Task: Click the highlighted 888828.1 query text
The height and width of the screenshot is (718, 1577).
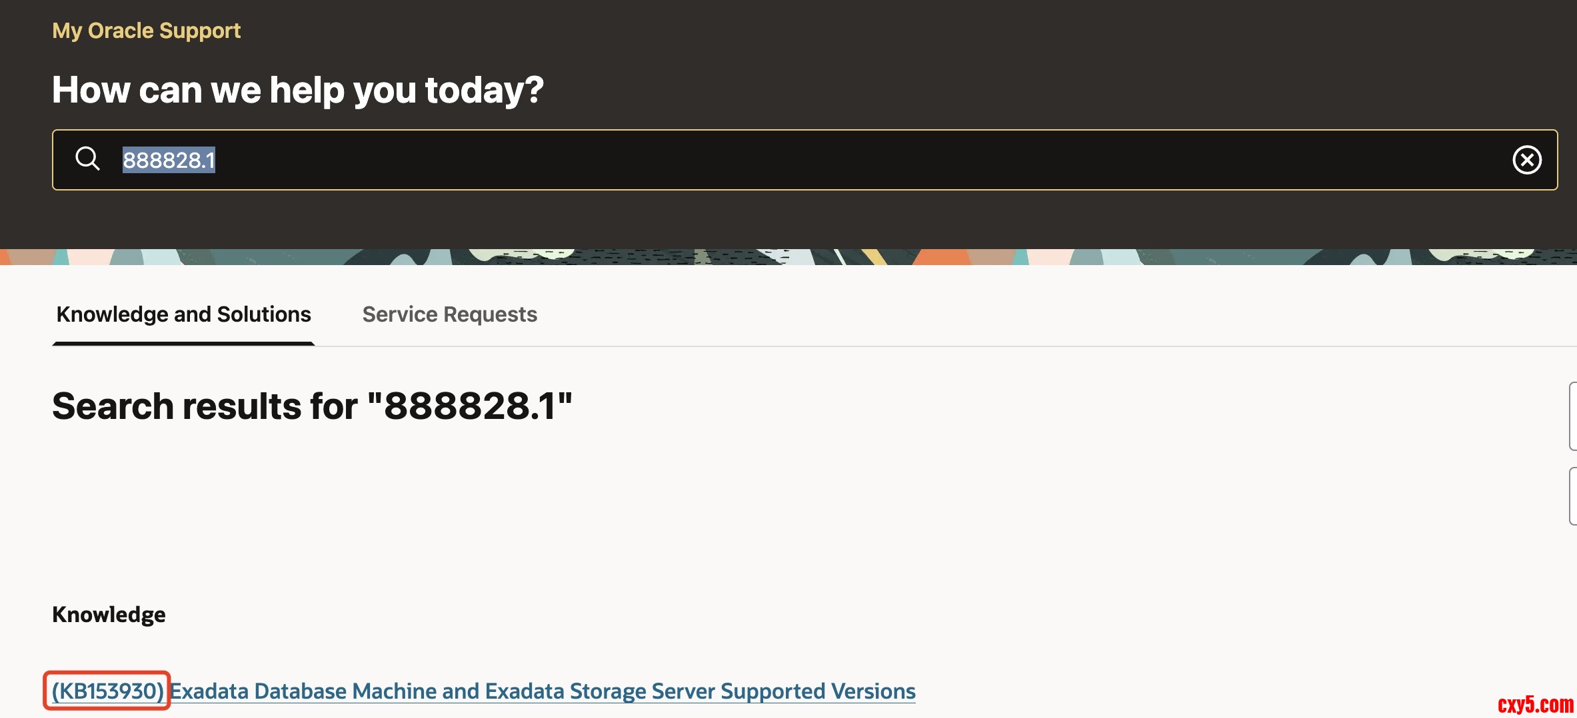Action: pos(169,161)
